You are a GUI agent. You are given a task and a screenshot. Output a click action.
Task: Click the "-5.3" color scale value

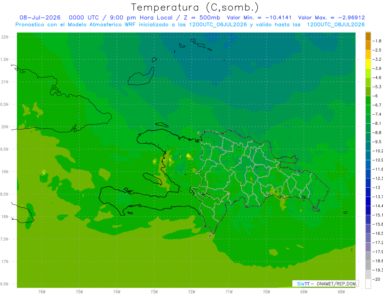pos(377,87)
